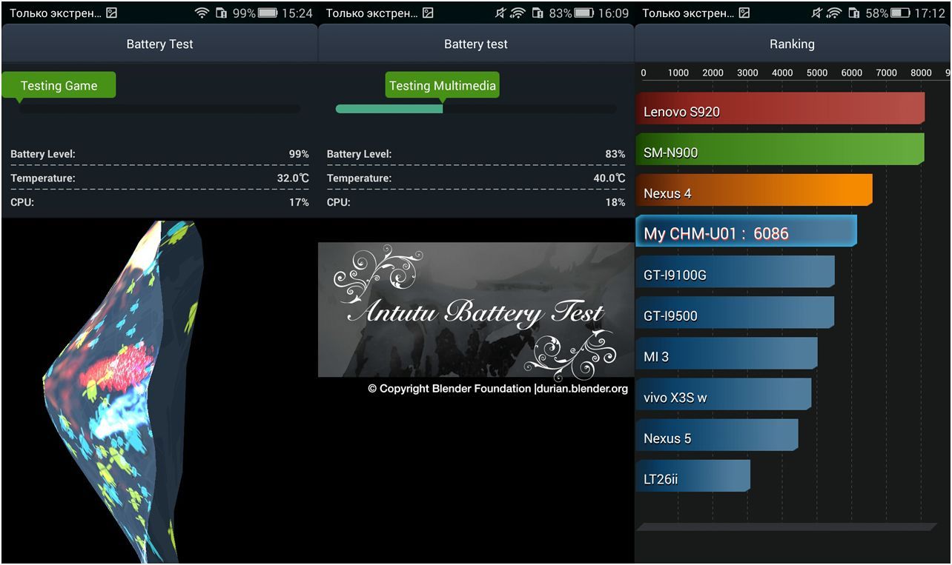Select the green SM-N900 ranking bar
Viewport: 952px width, 565px height.
click(780, 150)
